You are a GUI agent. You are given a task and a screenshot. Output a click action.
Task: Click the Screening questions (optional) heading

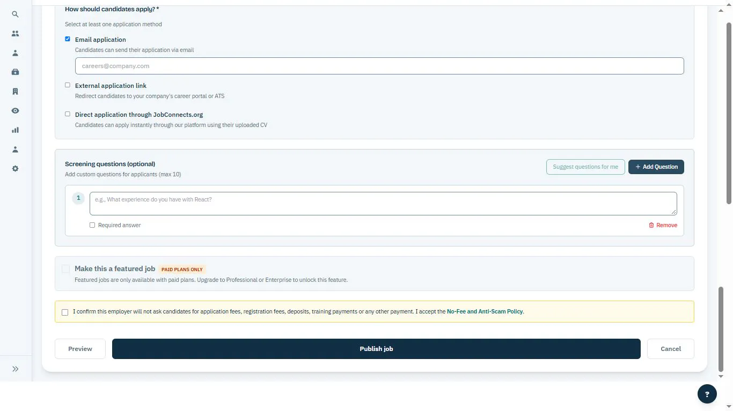(x=110, y=164)
